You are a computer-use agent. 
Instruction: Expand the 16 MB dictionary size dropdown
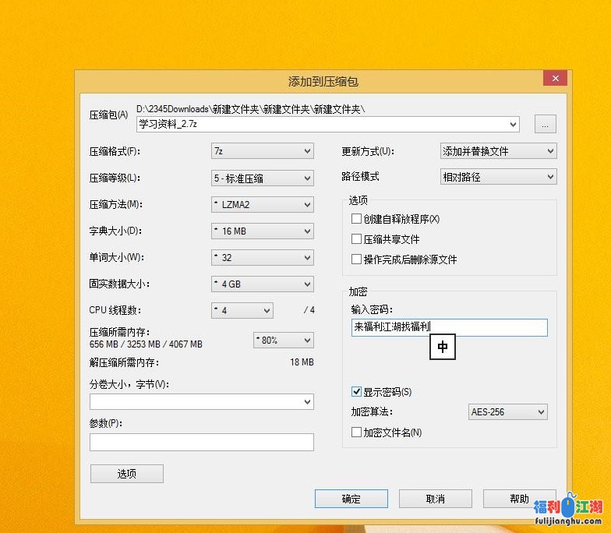point(262,231)
